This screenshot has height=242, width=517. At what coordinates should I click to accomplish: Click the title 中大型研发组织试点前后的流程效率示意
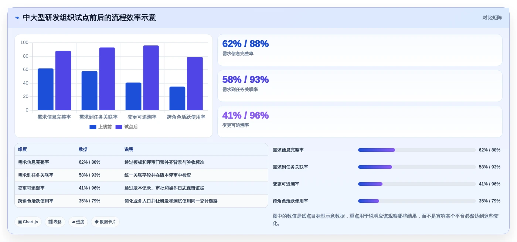[89, 18]
